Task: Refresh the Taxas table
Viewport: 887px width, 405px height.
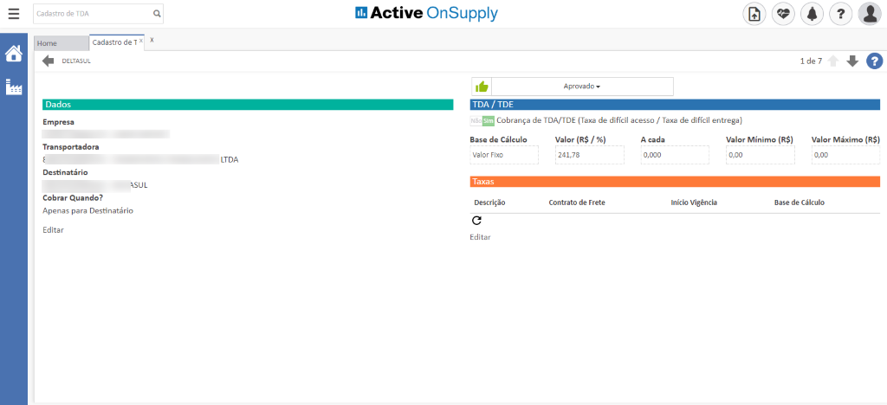Action: point(476,221)
